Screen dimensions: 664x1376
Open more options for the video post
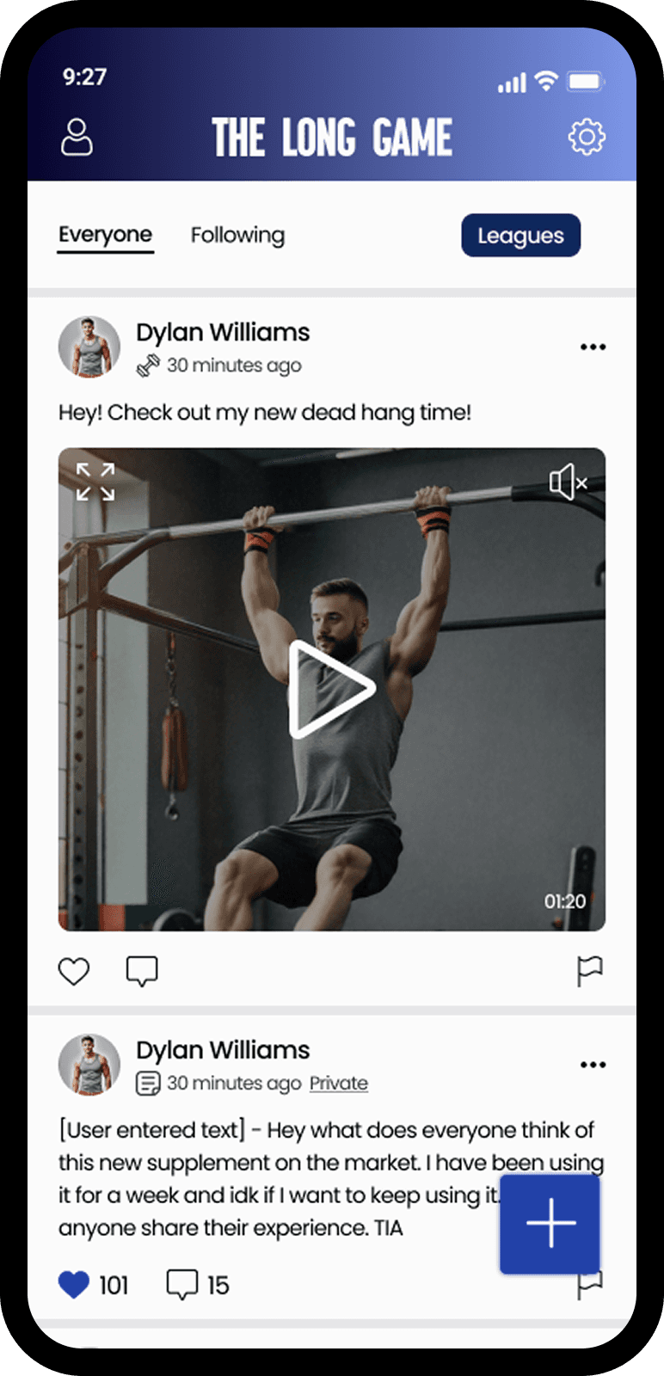pos(593,347)
